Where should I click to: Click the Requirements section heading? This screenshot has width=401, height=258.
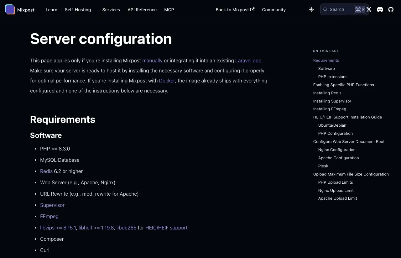pyautogui.click(x=63, y=119)
